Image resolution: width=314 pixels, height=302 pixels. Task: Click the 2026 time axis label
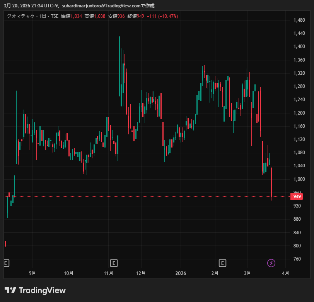point(181,273)
